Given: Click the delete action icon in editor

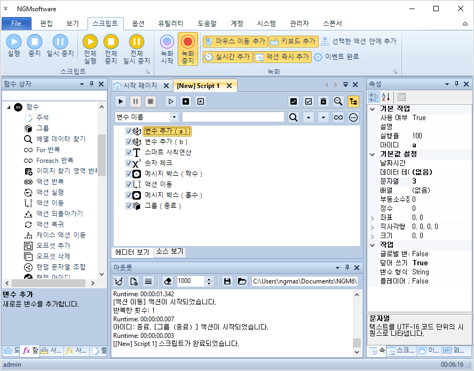Looking at the screenshot, I should click(x=323, y=101).
